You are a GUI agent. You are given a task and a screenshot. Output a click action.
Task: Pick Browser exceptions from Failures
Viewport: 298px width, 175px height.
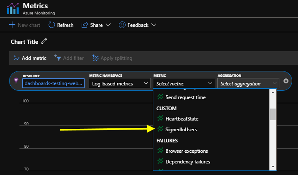pyautogui.click(x=187, y=151)
